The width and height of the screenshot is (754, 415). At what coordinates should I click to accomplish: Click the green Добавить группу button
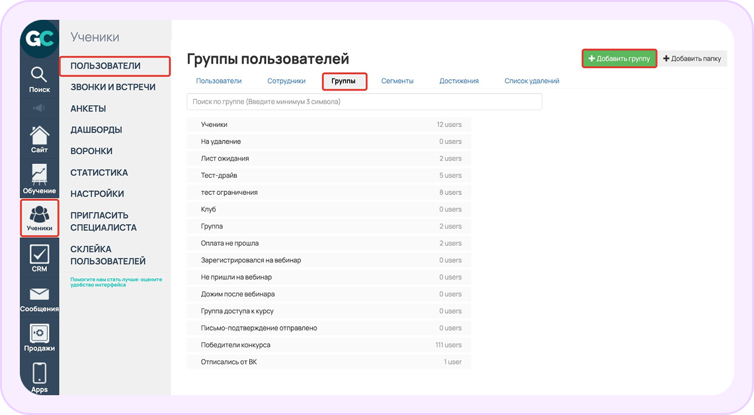tap(619, 59)
